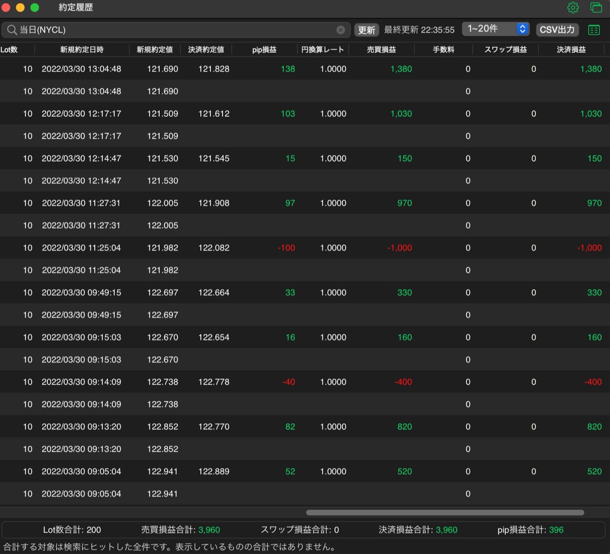The image size is (610, 554).
Task: Click the pip loss value -40
Action: coord(288,382)
